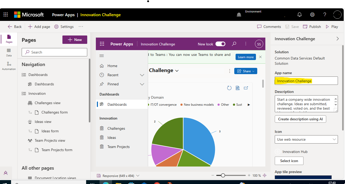The width and height of the screenshot is (345, 184).
Task: Open the ellipsis menu next to Settings
Action: pyautogui.click(x=81, y=26)
